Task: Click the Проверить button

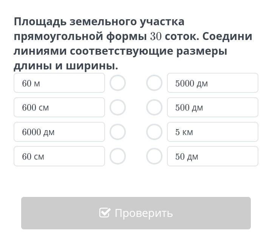Action: pos(136,213)
